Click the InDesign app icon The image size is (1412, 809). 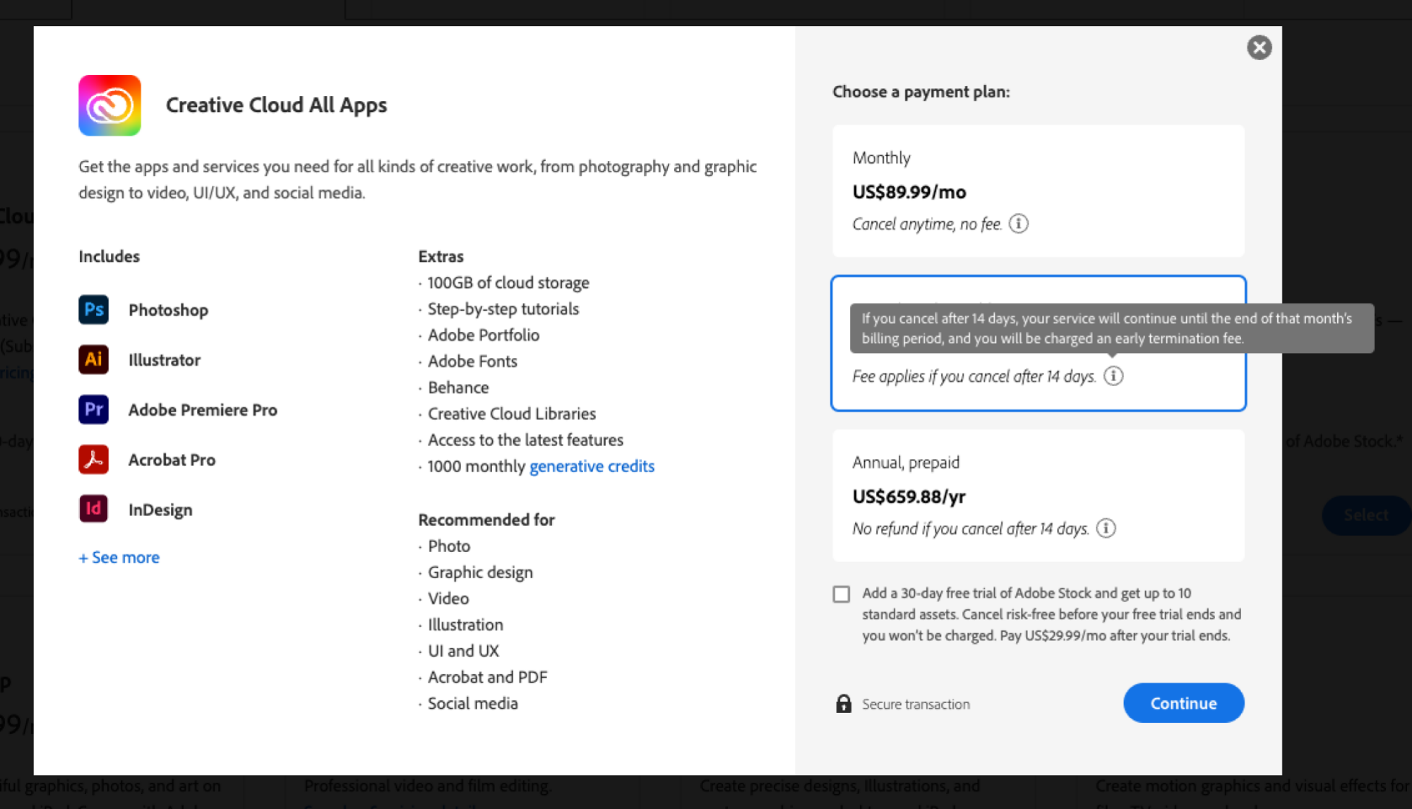click(x=93, y=509)
